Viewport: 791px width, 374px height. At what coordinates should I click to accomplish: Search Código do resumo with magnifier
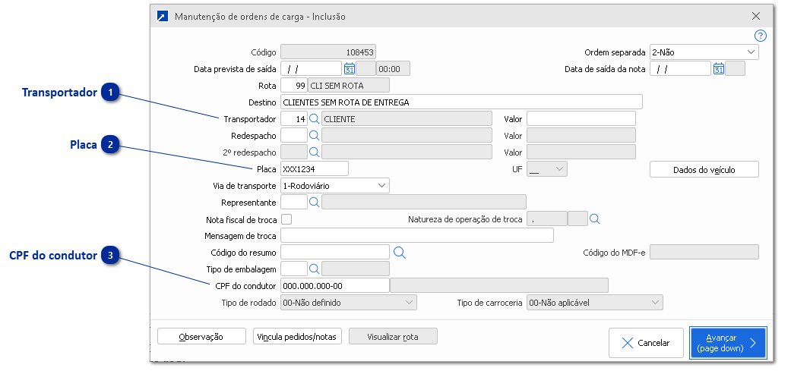tap(400, 252)
